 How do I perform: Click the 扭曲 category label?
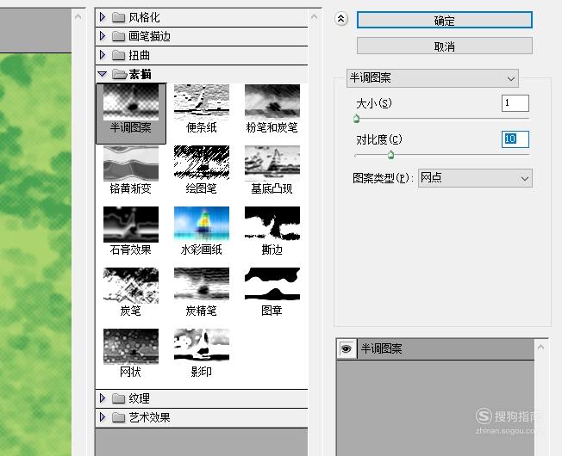click(139, 55)
